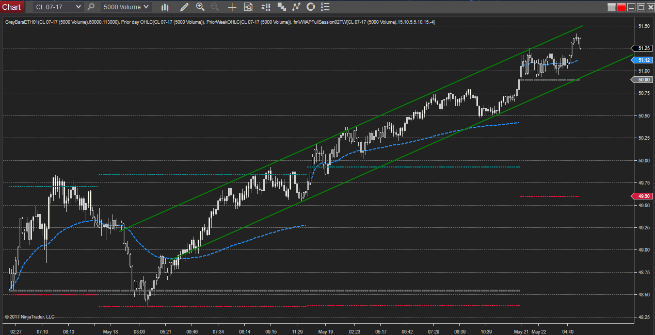Viewport: 655px width, 335px height.
Task: Click the May 19 date axis label
Action: pos(325,331)
